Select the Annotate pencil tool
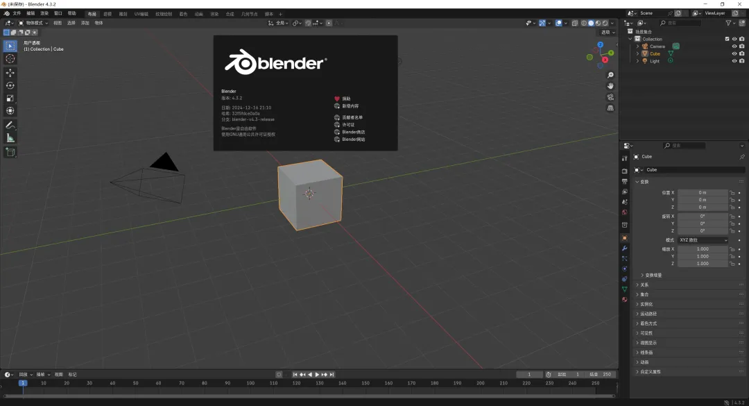Screen dimensions: 749x406 10,126
